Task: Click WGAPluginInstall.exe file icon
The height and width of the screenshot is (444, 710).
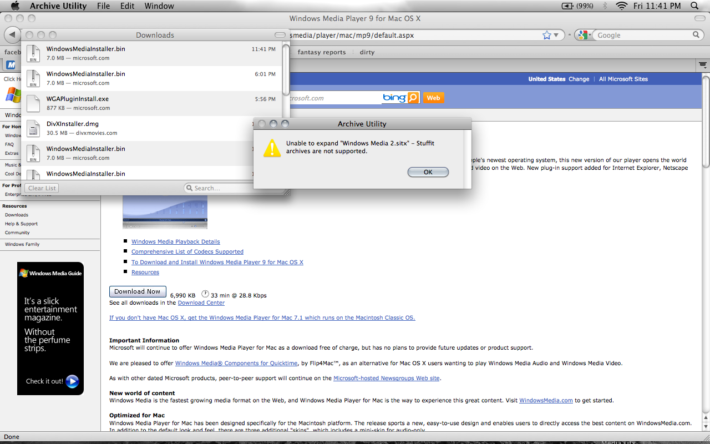Action: [x=33, y=103]
